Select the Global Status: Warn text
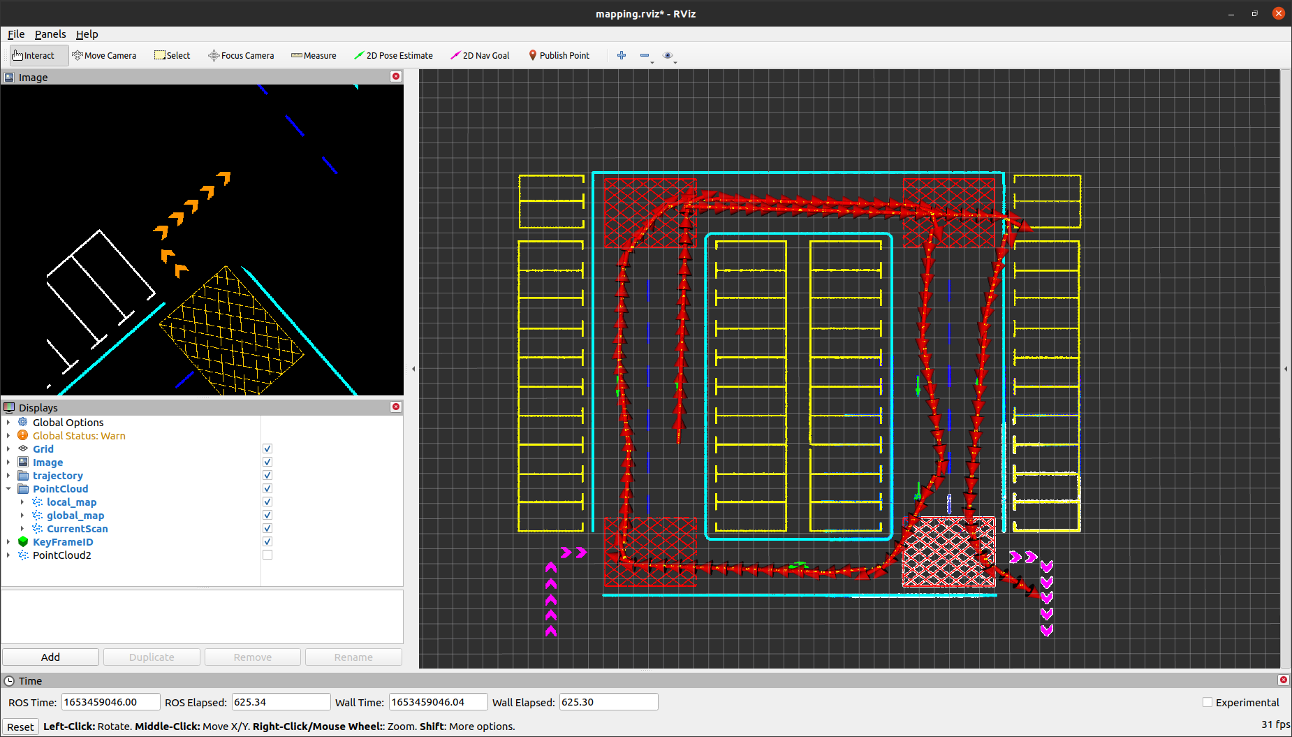Image resolution: width=1292 pixels, height=737 pixels. (x=79, y=435)
